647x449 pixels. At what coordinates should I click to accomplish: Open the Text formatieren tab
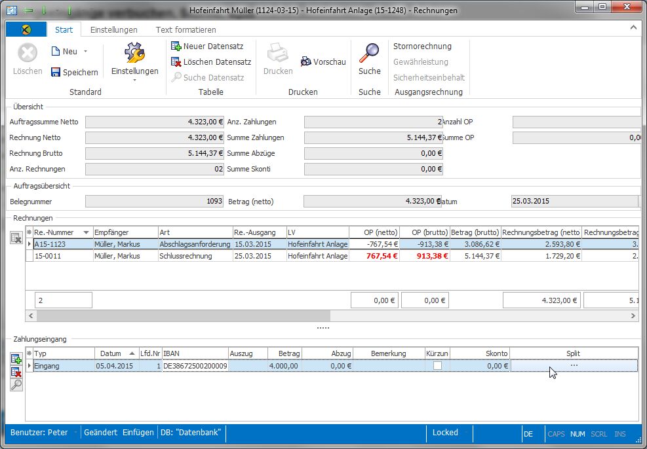tap(186, 29)
